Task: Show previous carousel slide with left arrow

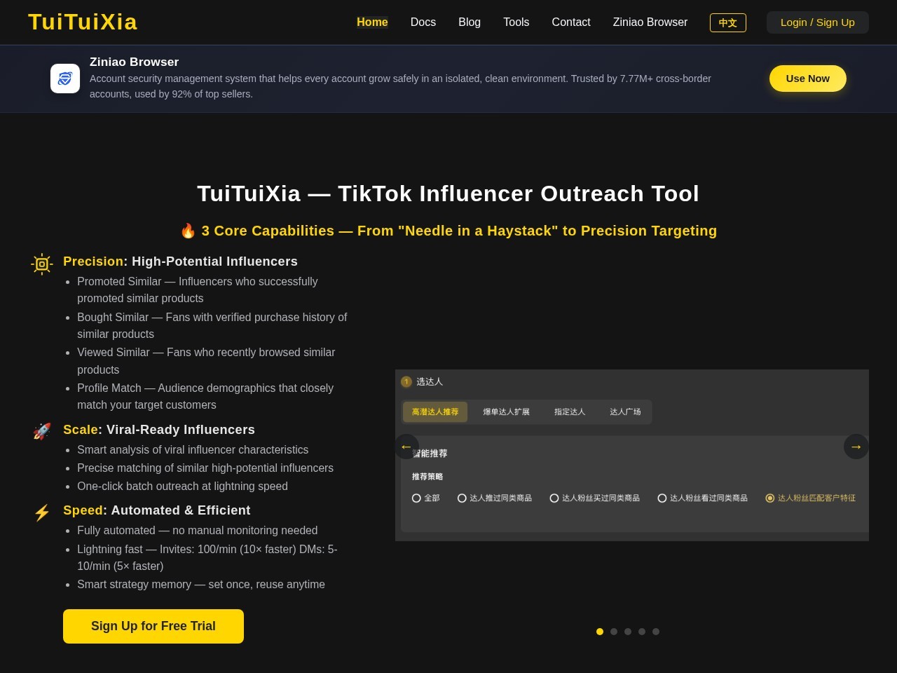Action: 406,447
